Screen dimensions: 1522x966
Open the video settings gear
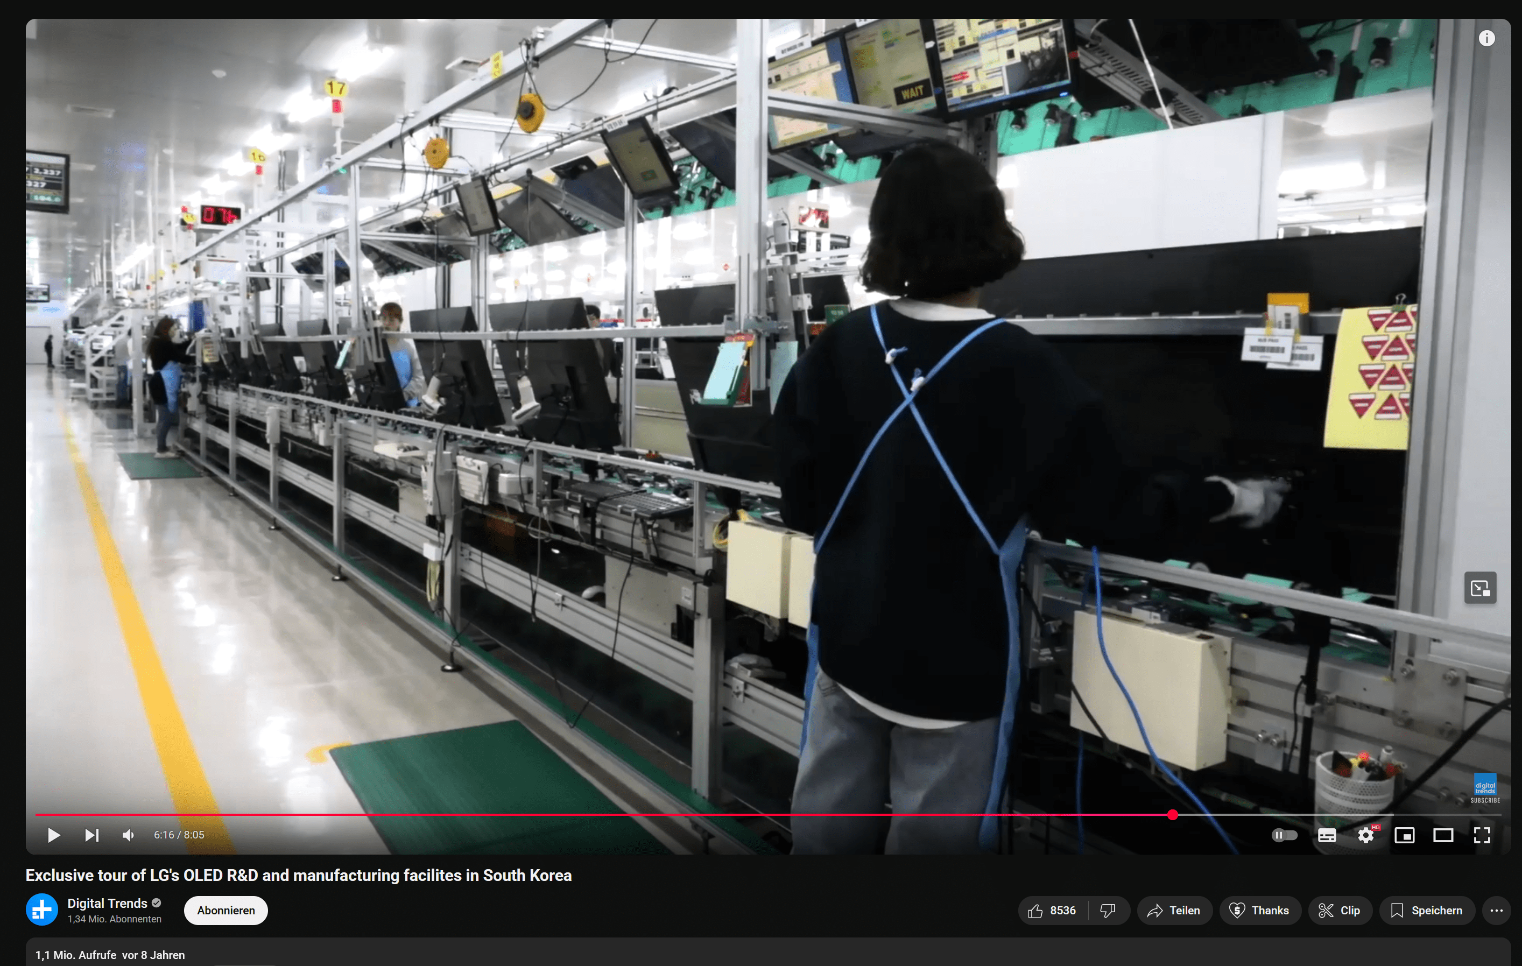[x=1365, y=835]
